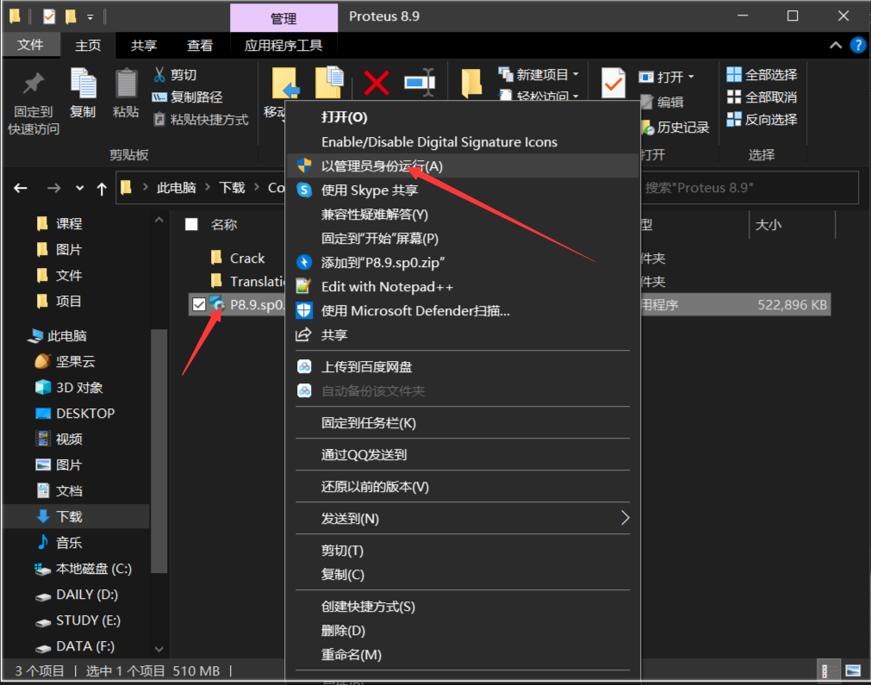Uncheck the P8.9.sp0 file checkbox
The height and width of the screenshot is (685, 871).
(x=199, y=304)
